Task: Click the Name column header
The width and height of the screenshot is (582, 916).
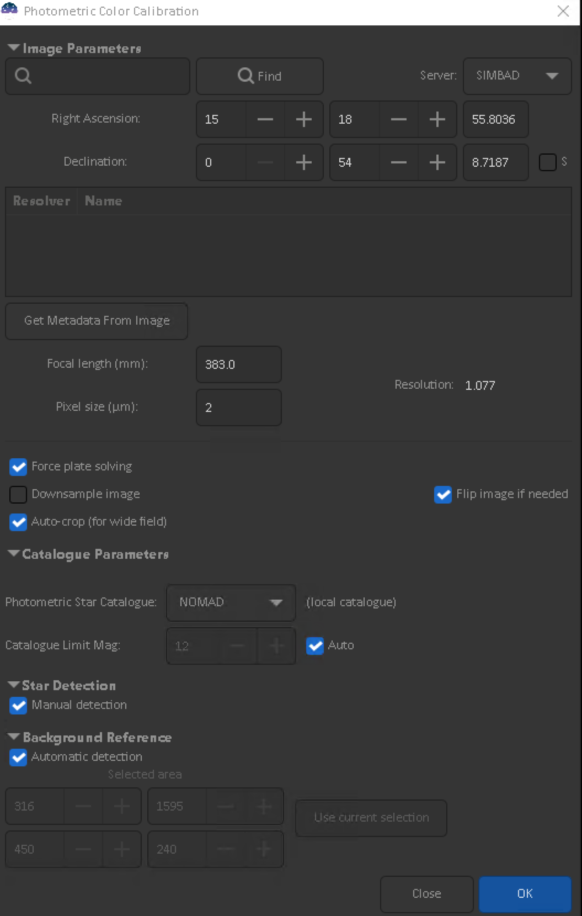Action: tap(104, 201)
